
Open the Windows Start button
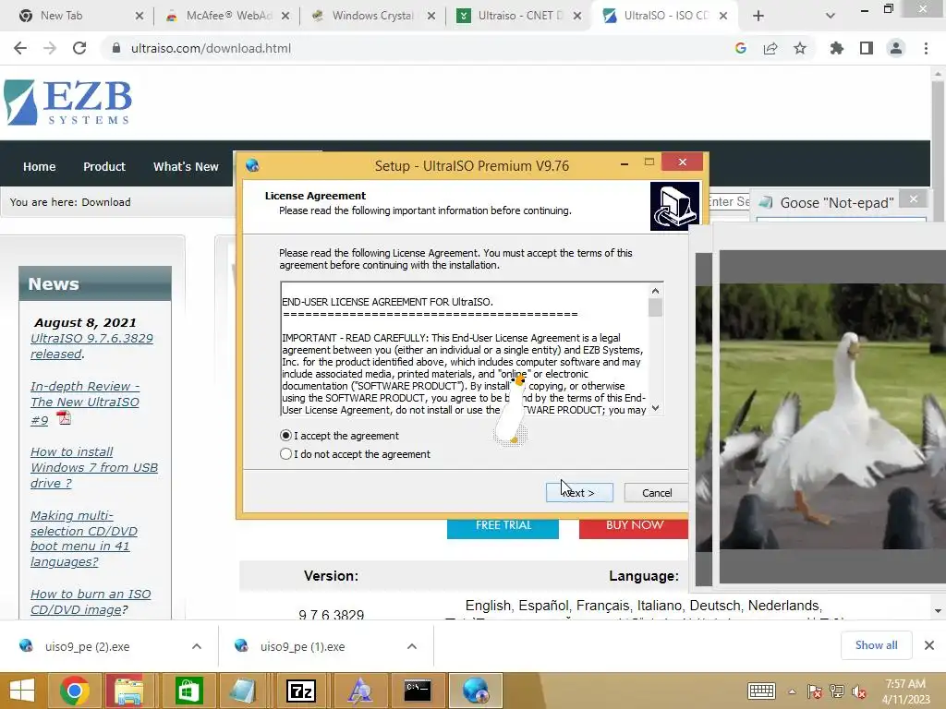22,691
